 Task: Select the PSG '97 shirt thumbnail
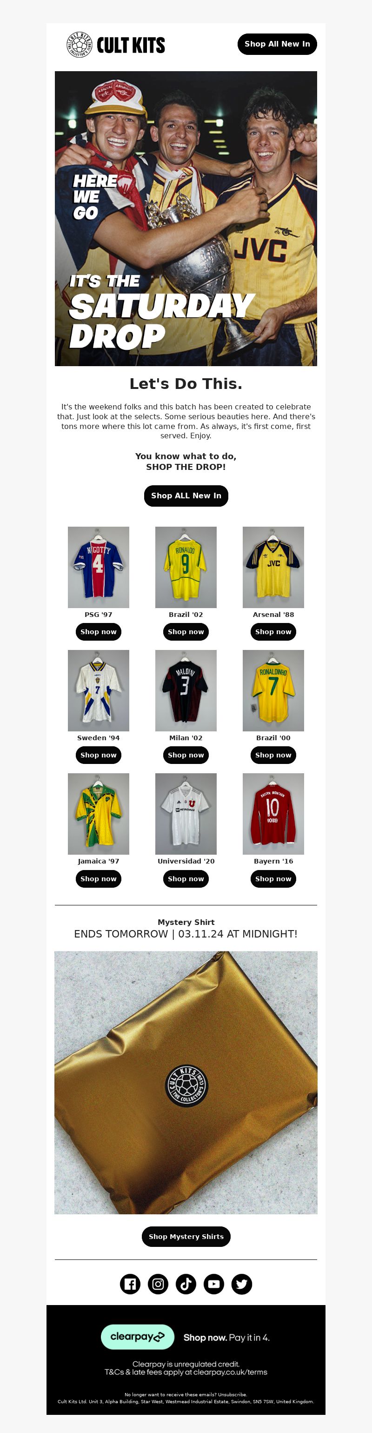99,567
